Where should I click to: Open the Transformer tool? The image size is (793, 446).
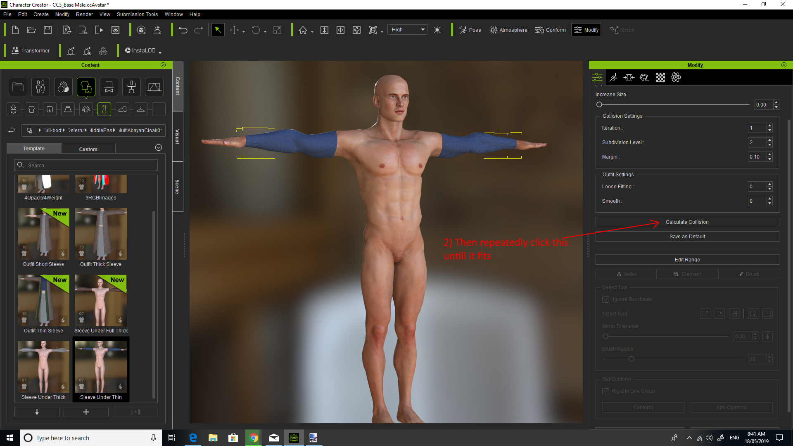coord(31,51)
